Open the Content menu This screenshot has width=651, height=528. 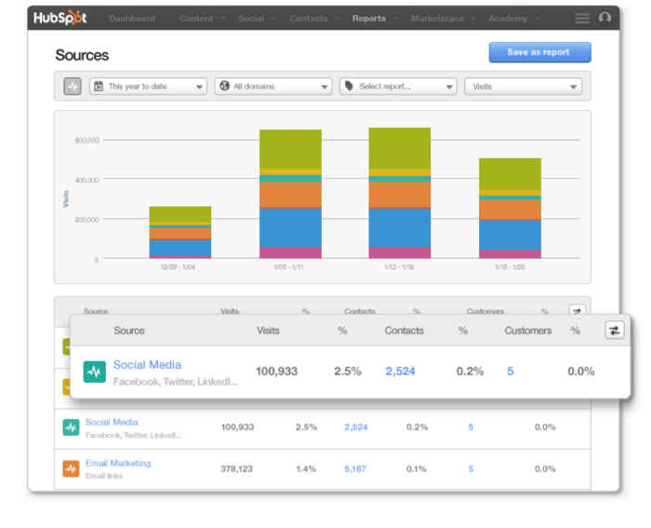tap(196, 19)
